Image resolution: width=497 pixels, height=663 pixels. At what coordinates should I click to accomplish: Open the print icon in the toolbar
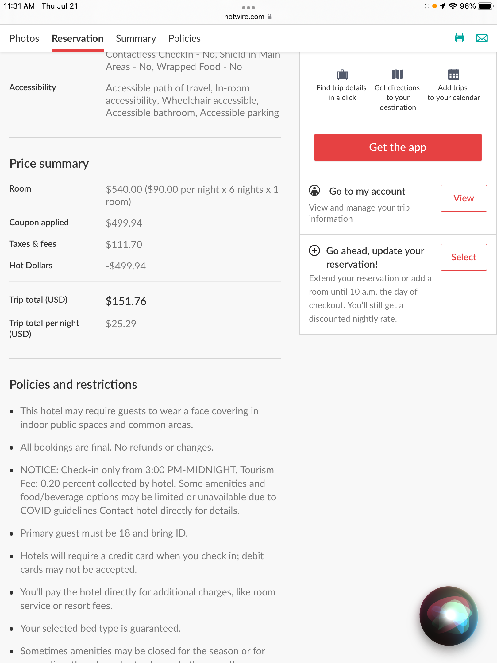459,38
